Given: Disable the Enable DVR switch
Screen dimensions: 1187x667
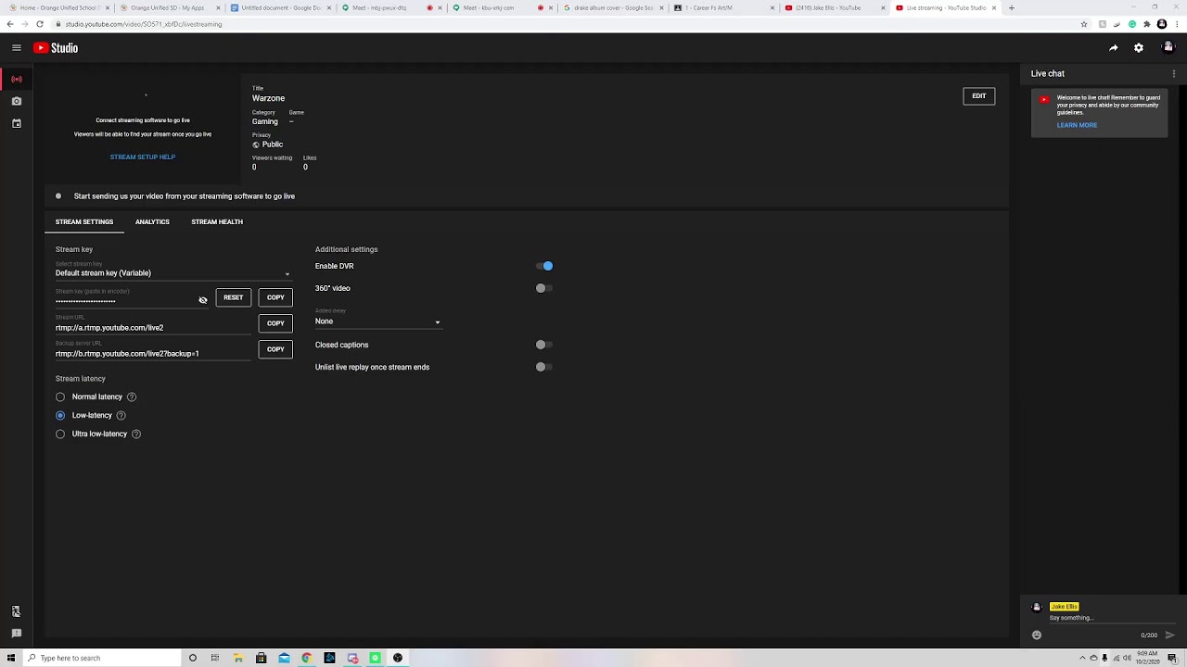Looking at the screenshot, I should (544, 266).
